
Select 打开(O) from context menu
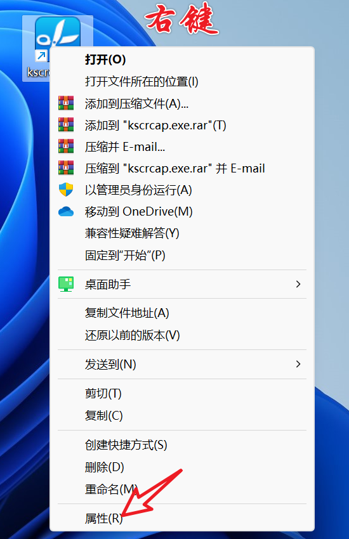pos(105,60)
